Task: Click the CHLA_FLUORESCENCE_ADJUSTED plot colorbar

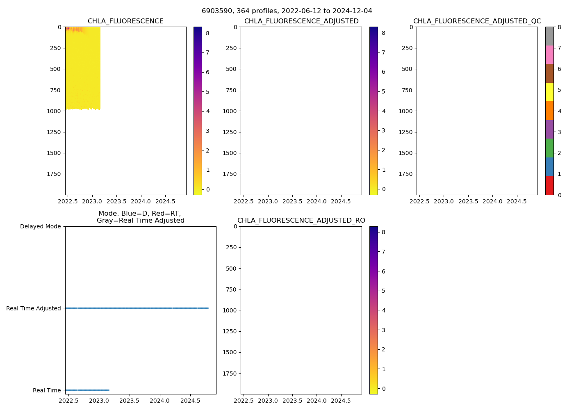Action: tap(374, 111)
